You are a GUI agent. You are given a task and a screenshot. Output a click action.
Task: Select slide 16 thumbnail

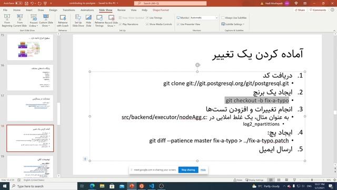tap(30, 78)
